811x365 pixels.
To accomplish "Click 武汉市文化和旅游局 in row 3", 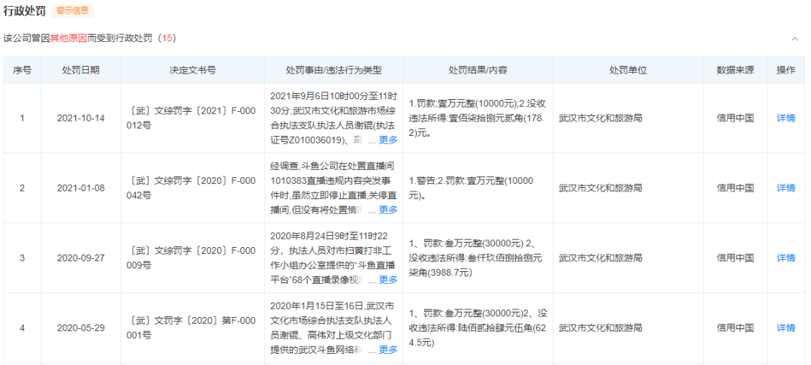I will [601, 258].
